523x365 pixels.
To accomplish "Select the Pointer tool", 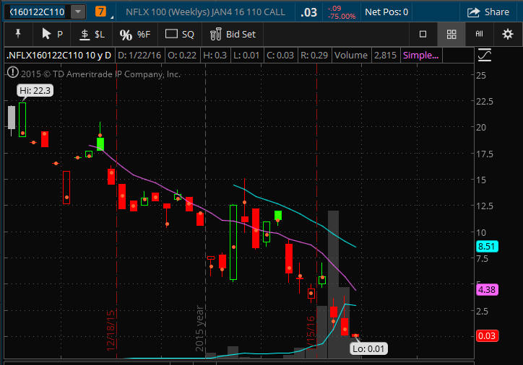I will pyautogui.click(x=52, y=34).
